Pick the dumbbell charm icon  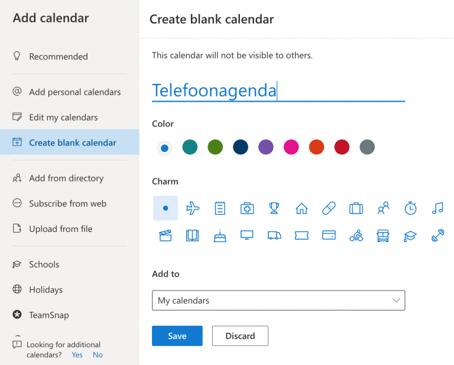pos(437,235)
